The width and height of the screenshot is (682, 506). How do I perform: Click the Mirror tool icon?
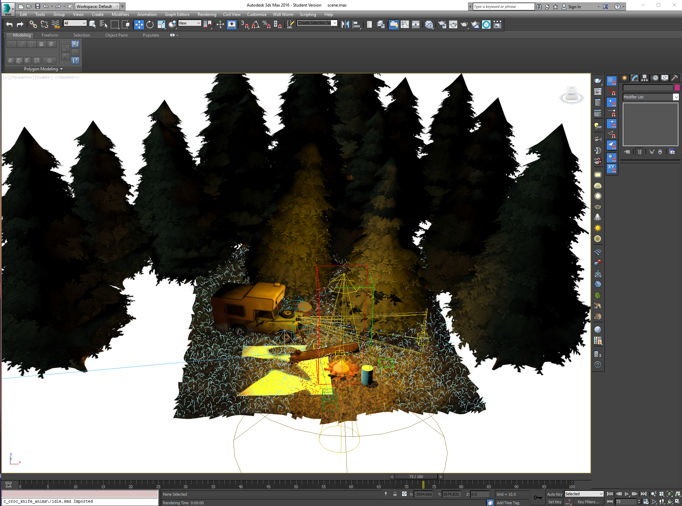click(345, 24)
